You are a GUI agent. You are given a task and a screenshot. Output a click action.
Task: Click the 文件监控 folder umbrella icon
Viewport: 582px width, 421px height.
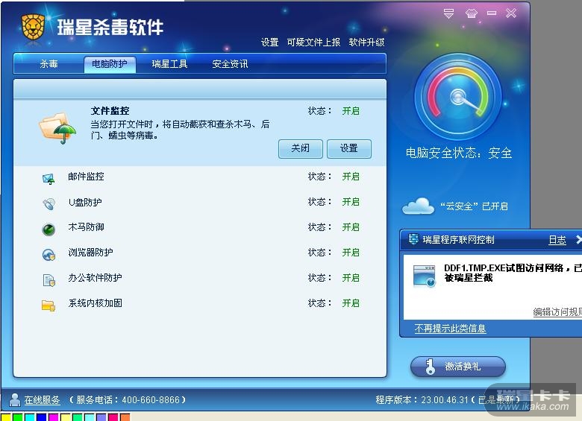tap(57, 128)
